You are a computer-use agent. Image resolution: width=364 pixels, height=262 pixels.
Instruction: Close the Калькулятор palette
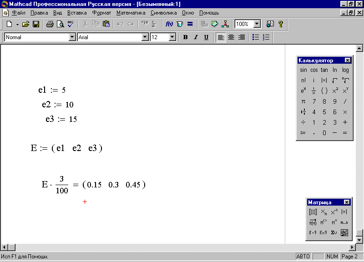click(x=347, y=60)
